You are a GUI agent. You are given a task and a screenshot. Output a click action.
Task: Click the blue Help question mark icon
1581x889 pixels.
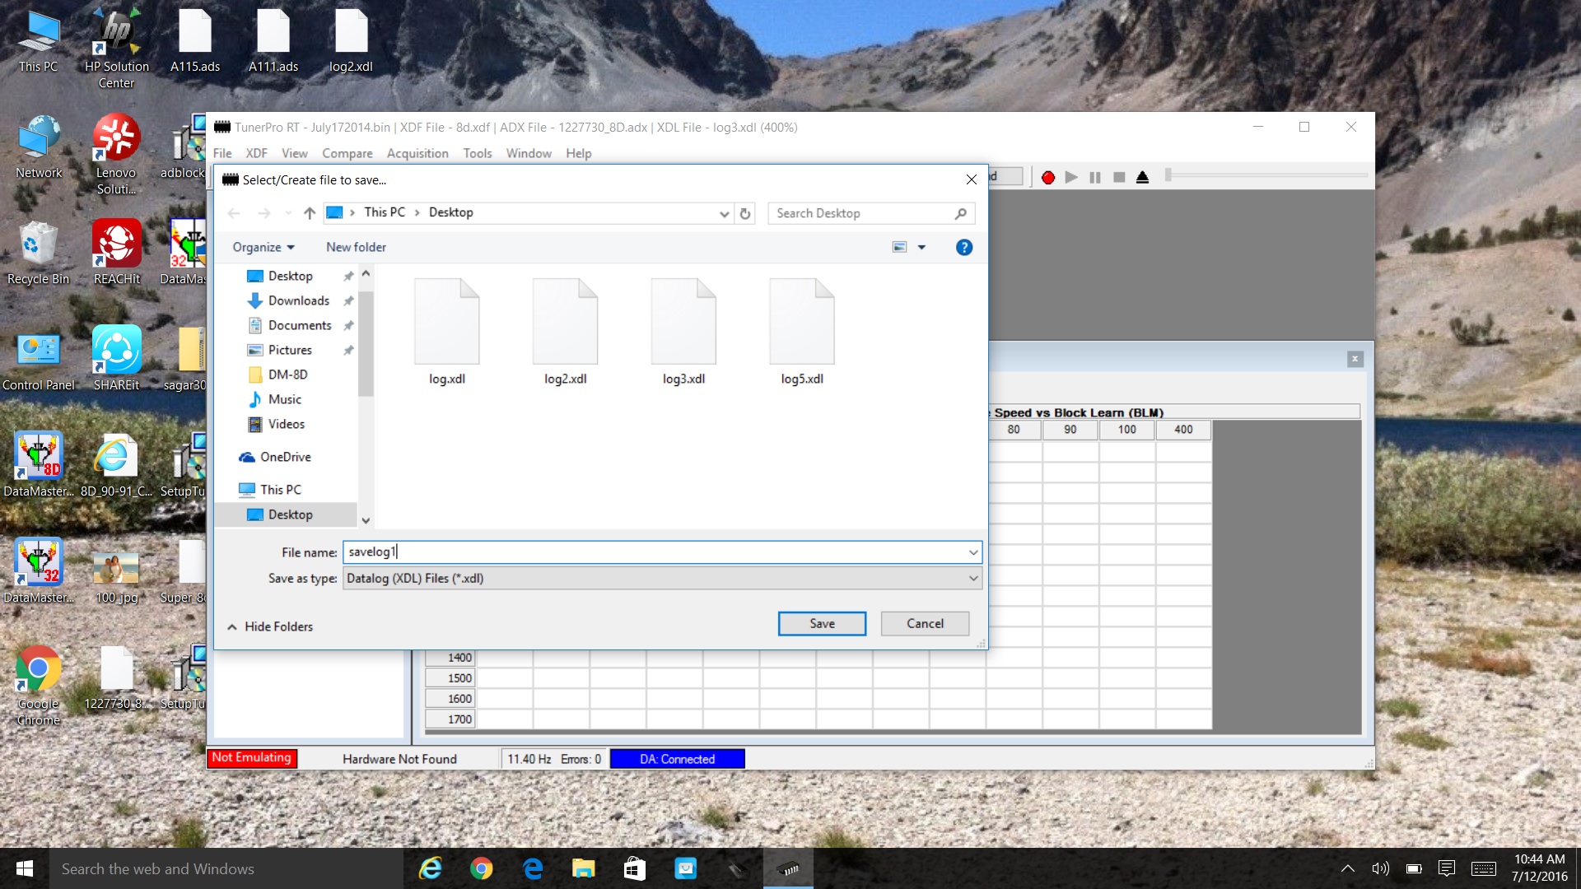pos(964,247)
